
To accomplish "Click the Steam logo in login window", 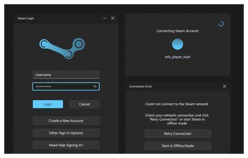I will coord(62,48).
